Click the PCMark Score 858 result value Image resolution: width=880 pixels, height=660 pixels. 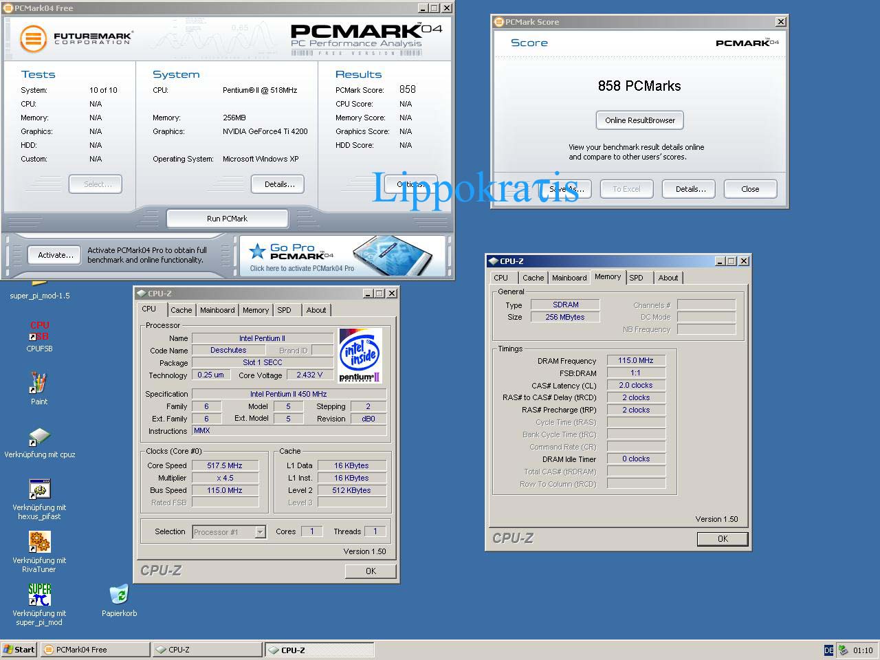tap(408, 89)
